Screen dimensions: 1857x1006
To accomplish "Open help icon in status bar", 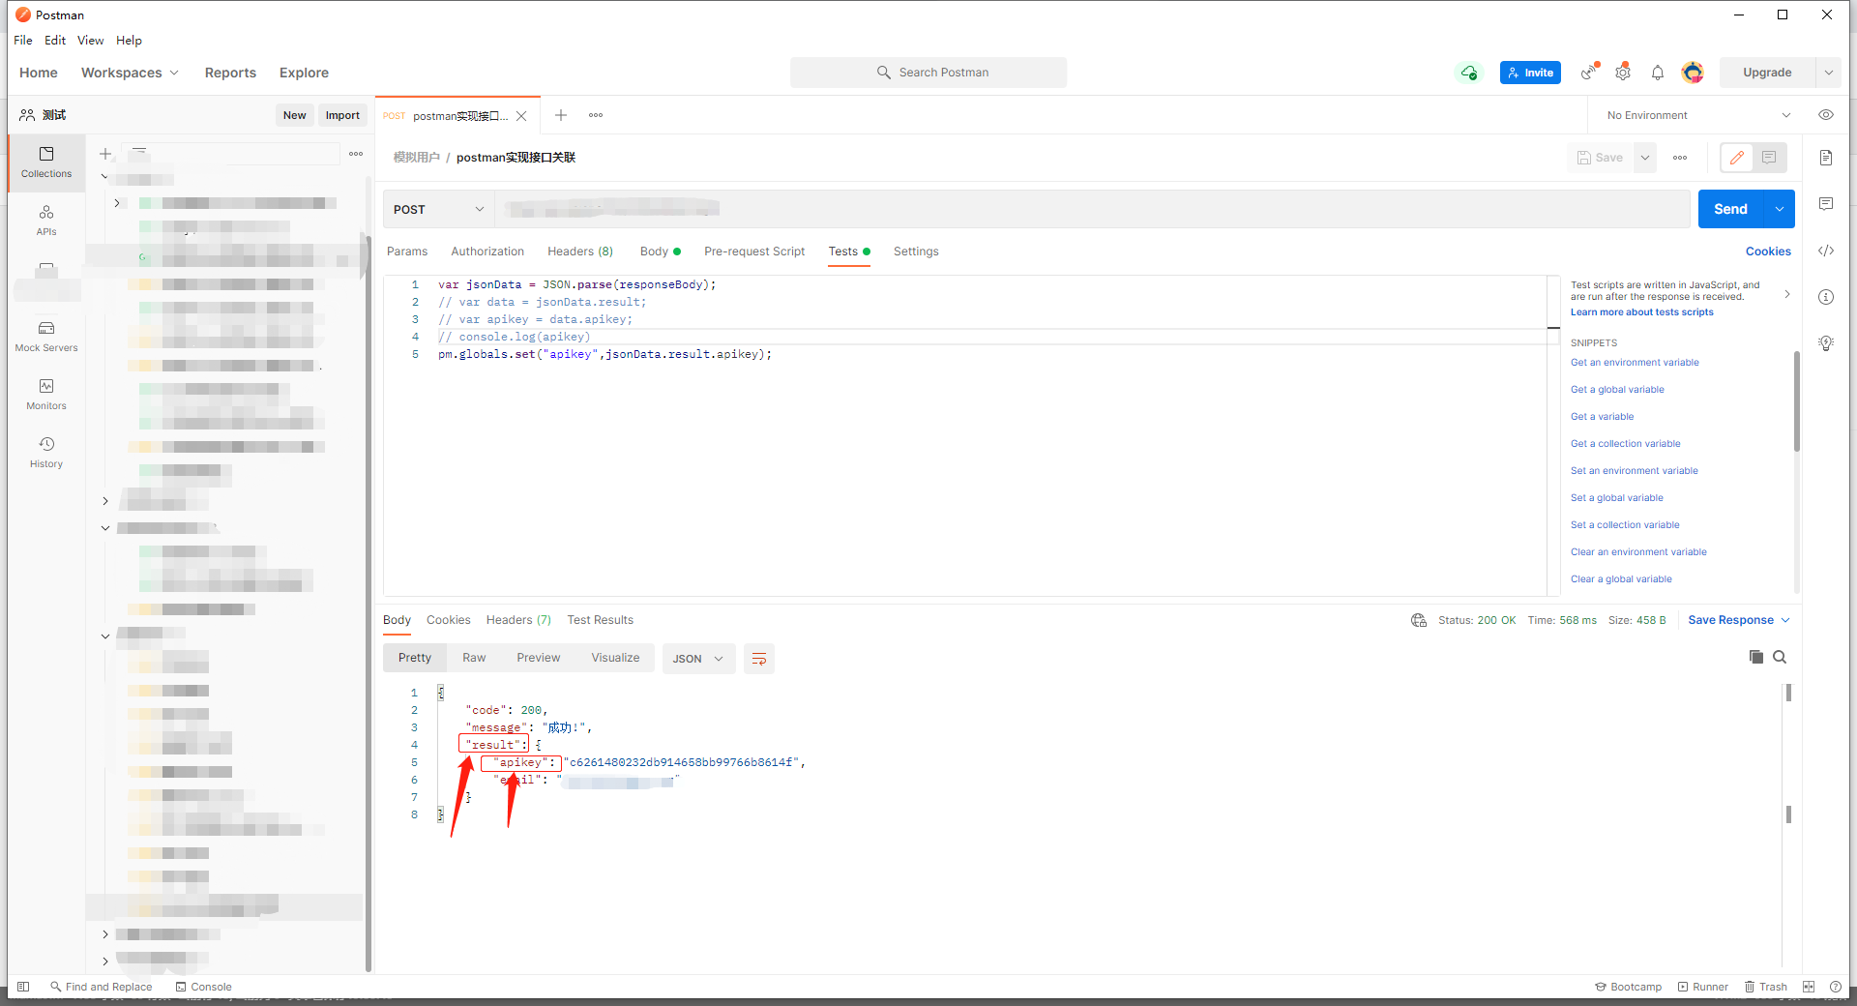I will (1836, 987).
